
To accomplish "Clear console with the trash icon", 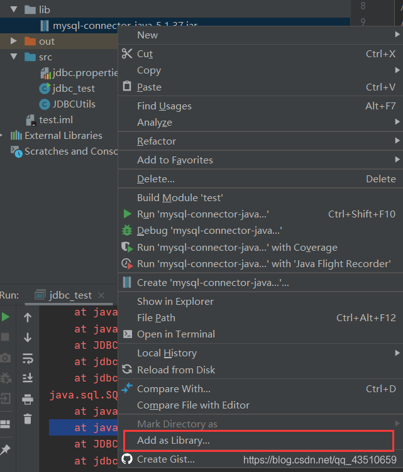I will pyautogui.click(x=28, y=419).
